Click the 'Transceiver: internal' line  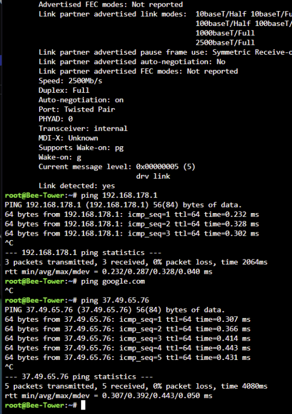tap(83, 129)
